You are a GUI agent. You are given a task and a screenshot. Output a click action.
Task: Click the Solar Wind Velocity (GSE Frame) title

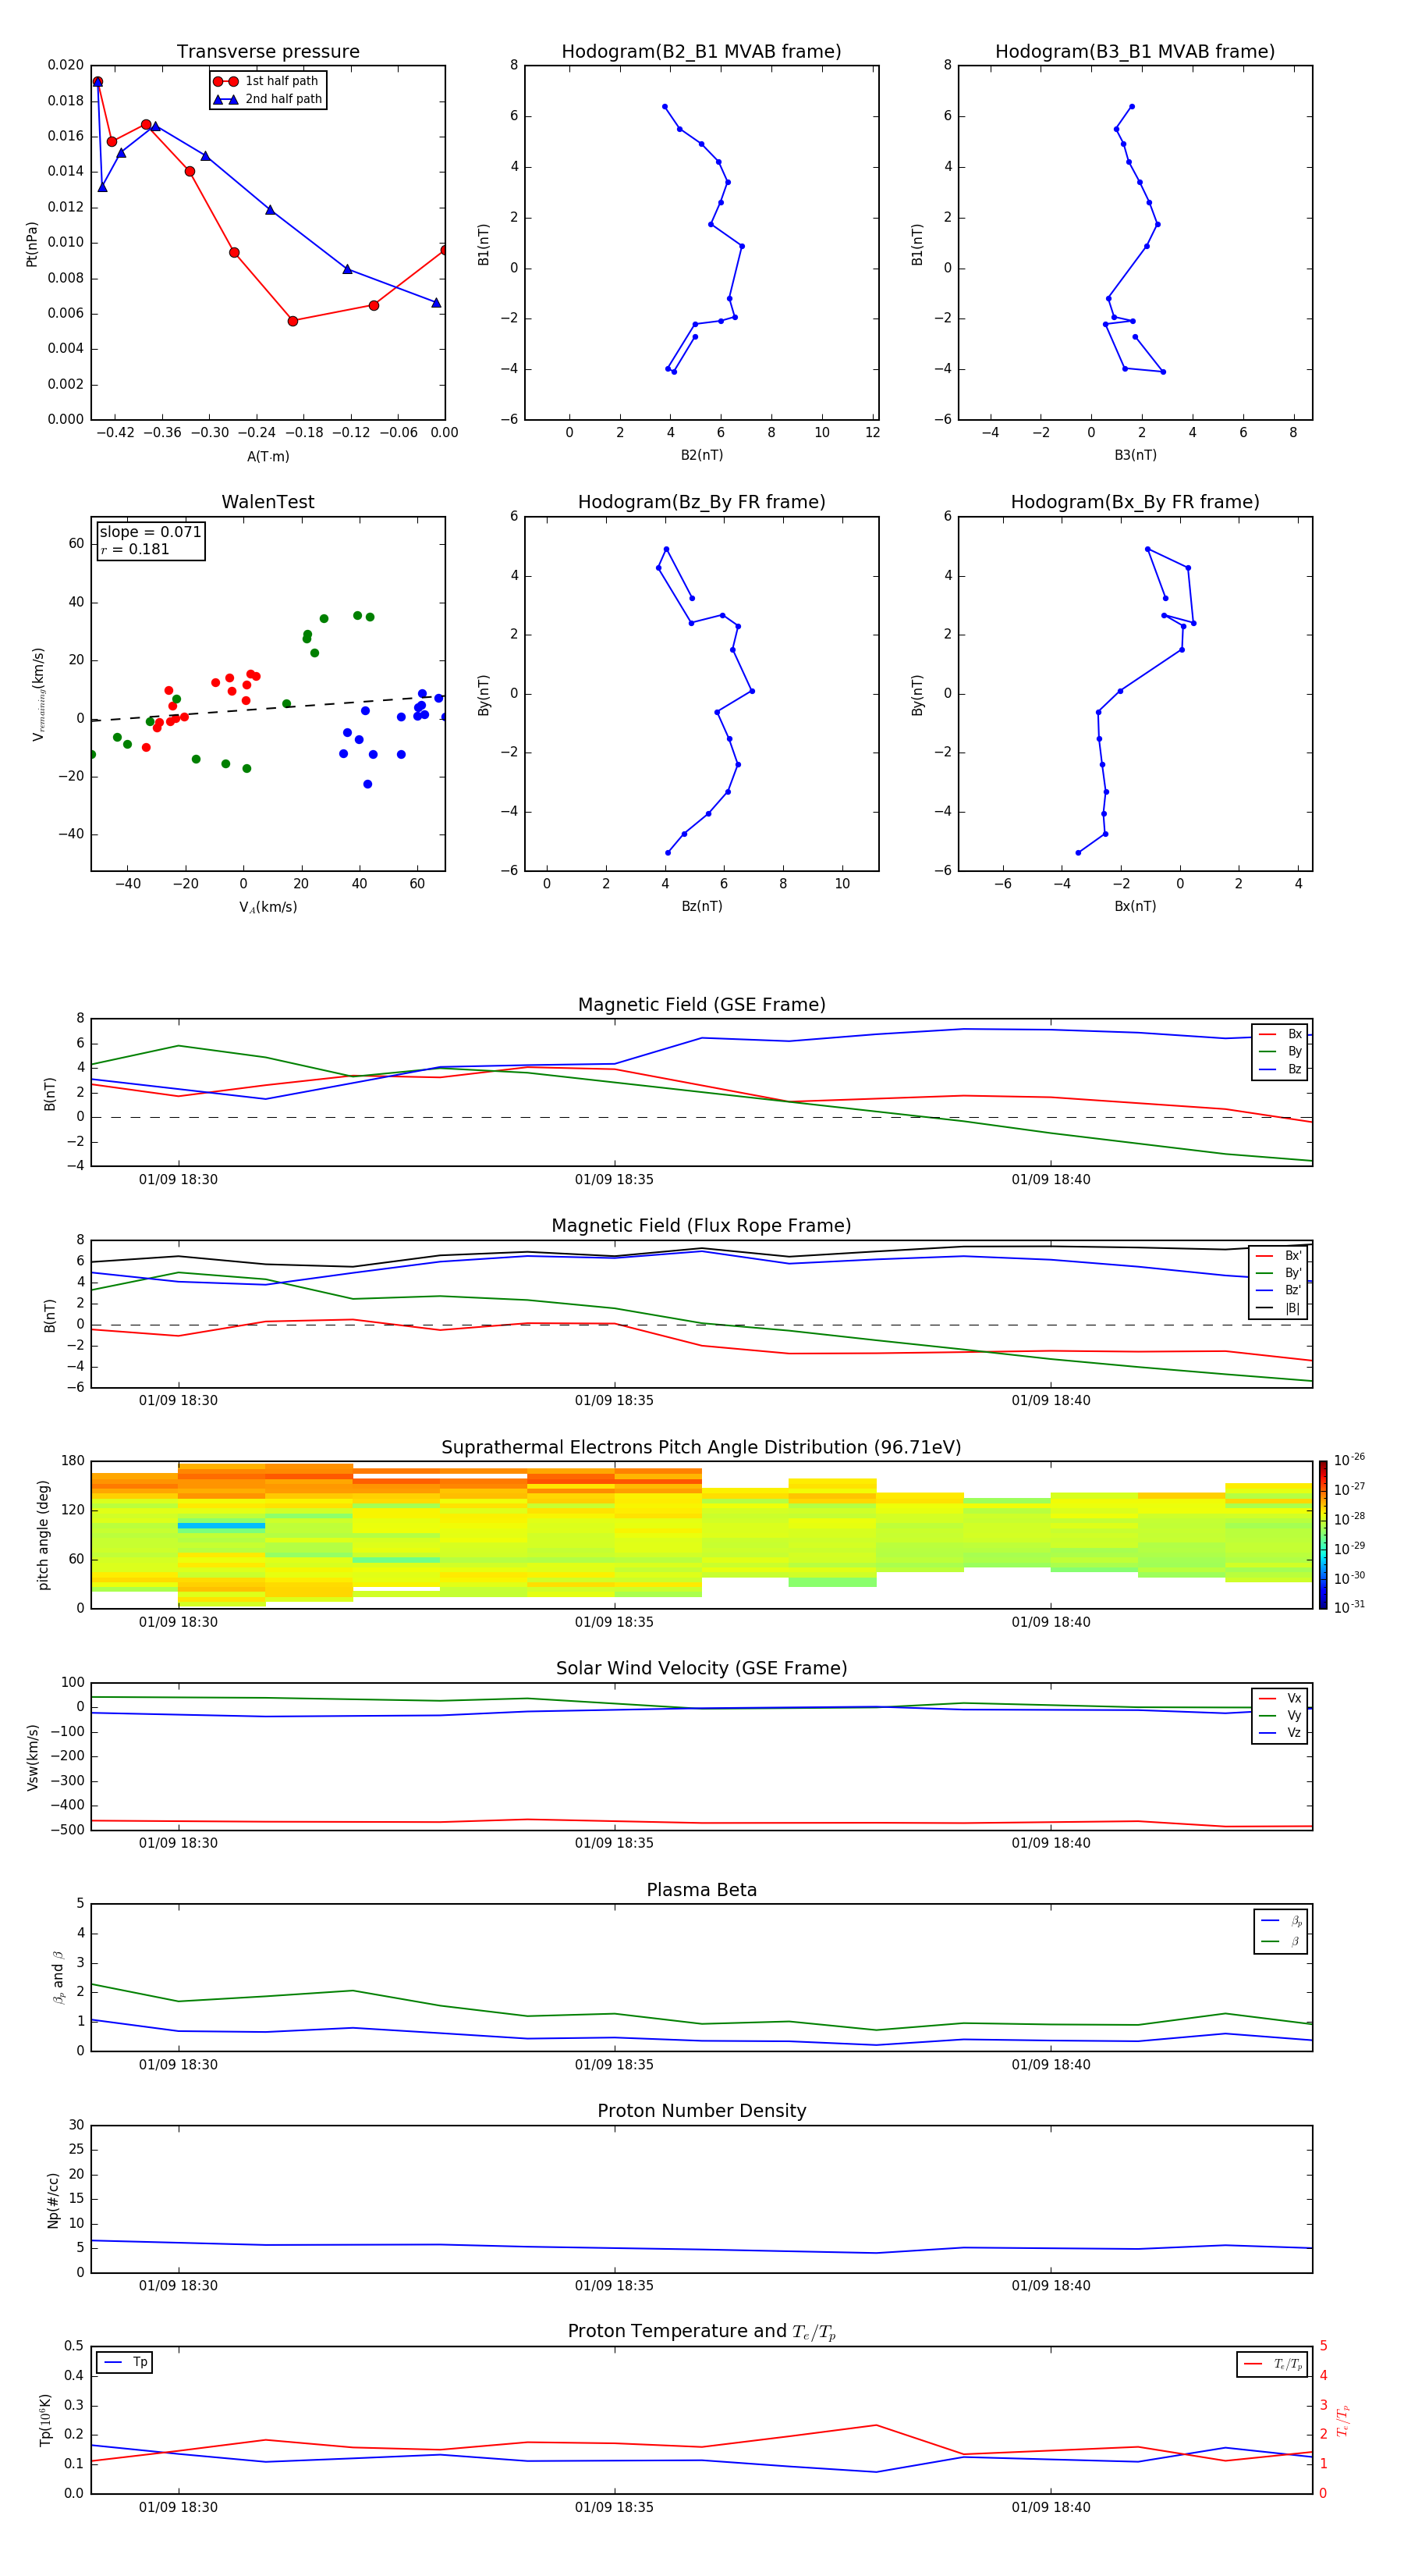point(701,1668)
